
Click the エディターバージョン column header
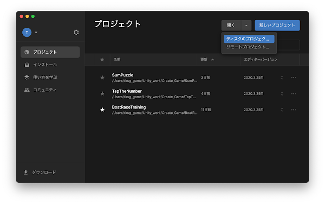(261, 60)
